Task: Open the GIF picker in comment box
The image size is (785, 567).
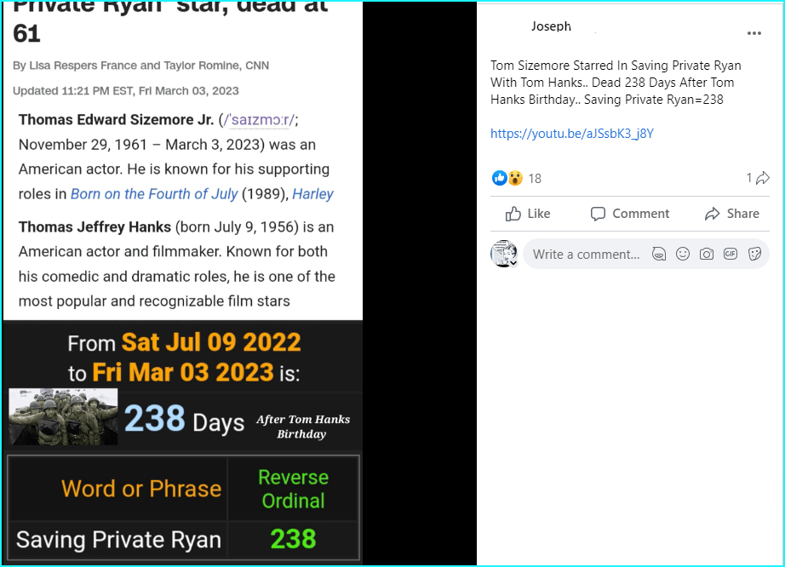Action: [x=730, y=254]
